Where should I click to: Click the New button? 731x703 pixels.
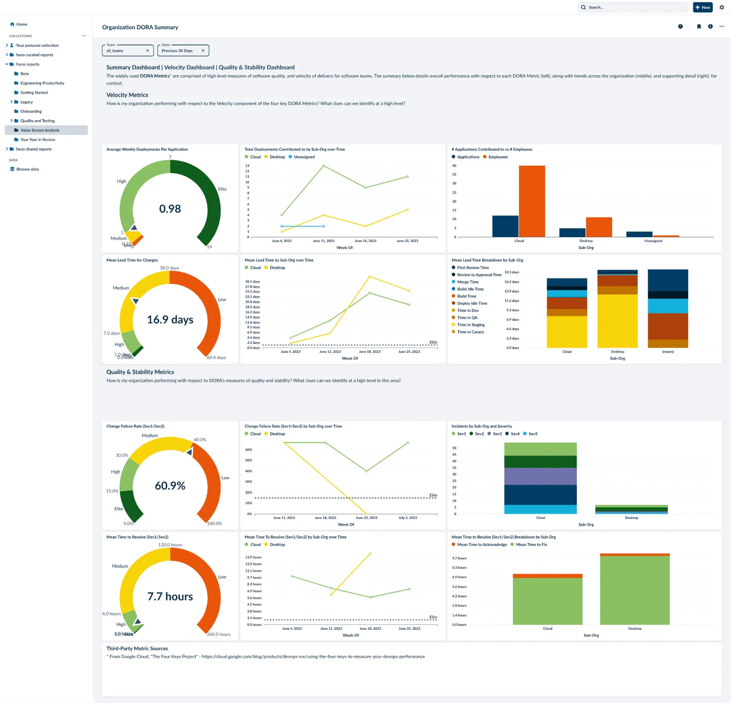click(x=702, y=7)
